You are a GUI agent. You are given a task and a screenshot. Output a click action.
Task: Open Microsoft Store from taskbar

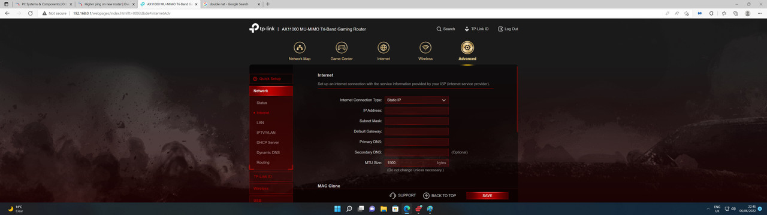click(x=395, y=209)
